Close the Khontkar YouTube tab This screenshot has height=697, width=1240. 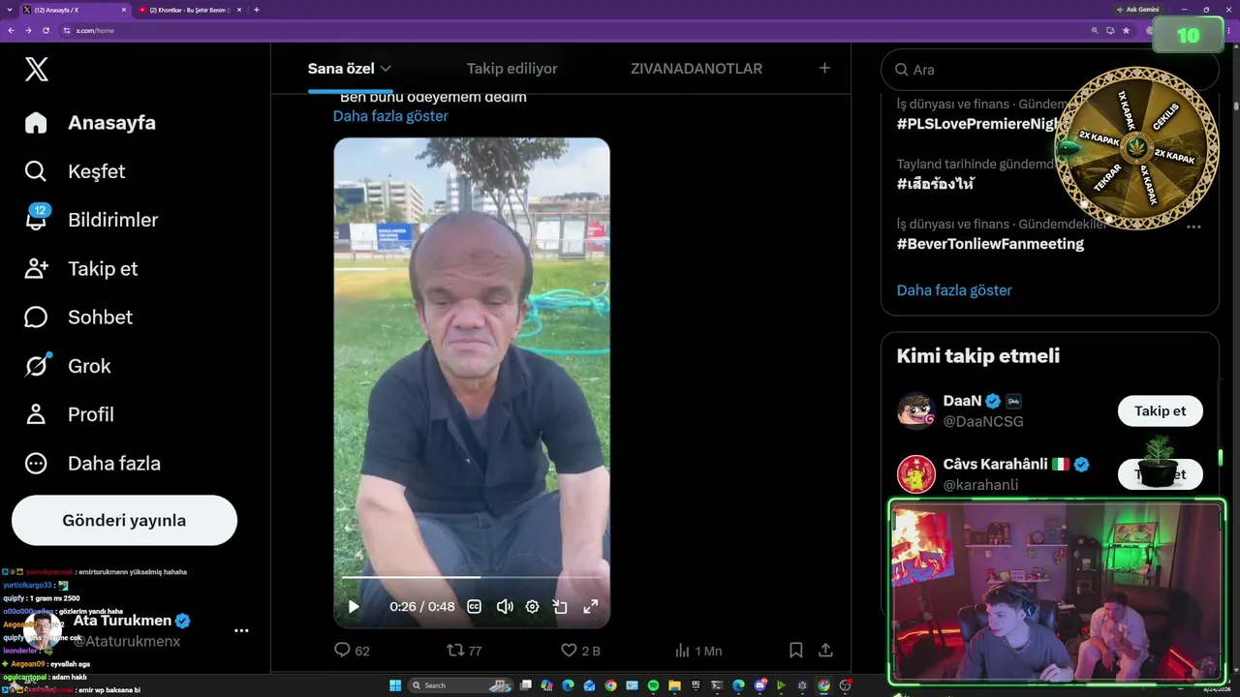point(240,10)
